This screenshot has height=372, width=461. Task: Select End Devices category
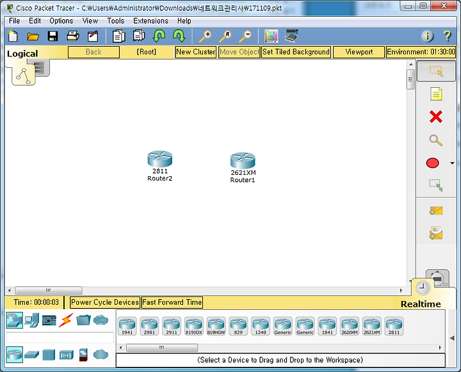(x=32, y=320)
